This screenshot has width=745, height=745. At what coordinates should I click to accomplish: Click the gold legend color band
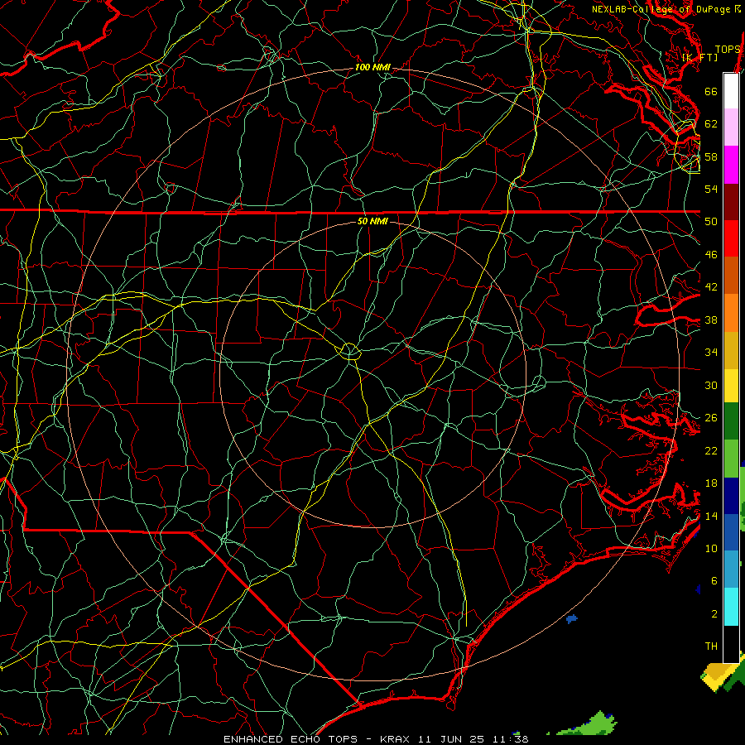731,350
